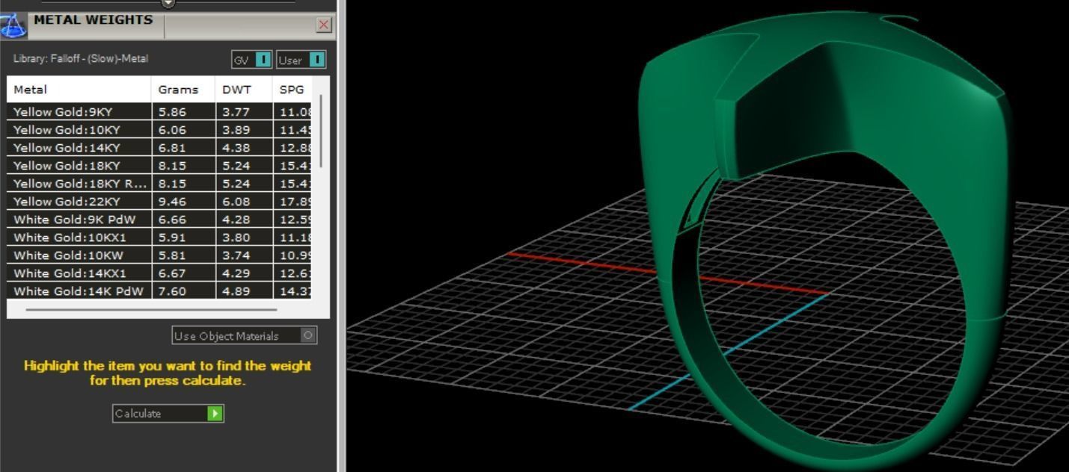Click the Calculate button
The image size is (1069, 472).
168,413
